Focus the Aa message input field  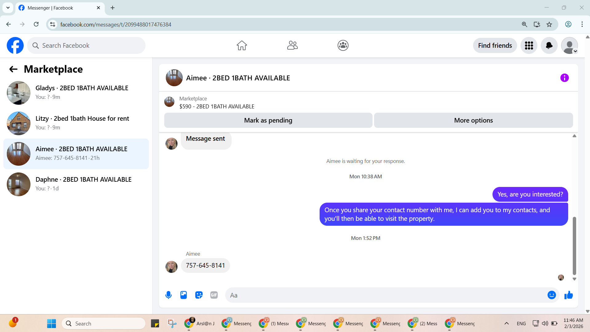386,295
